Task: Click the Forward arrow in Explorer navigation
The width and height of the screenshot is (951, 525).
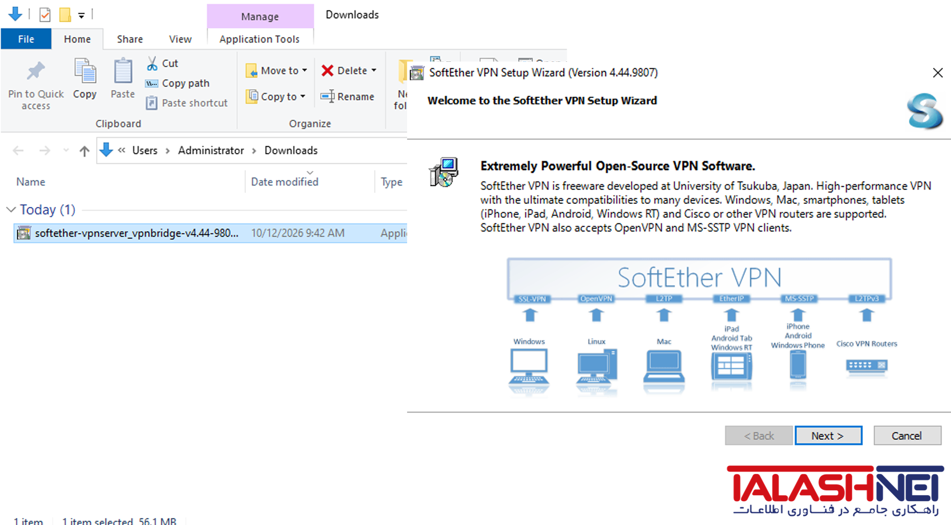Action: pos(45,150)
